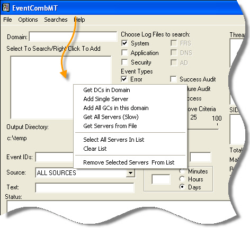Check the AD log checkbox

[x=174, y=62]
